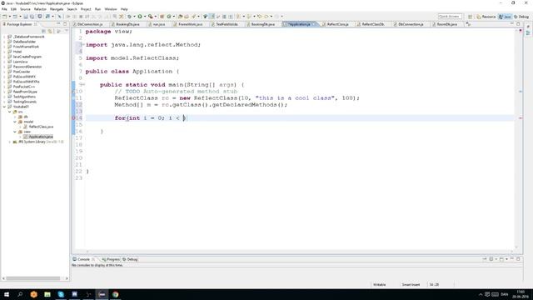
Task: Select Application.java in Package Explorer
Action: [41, 137]
